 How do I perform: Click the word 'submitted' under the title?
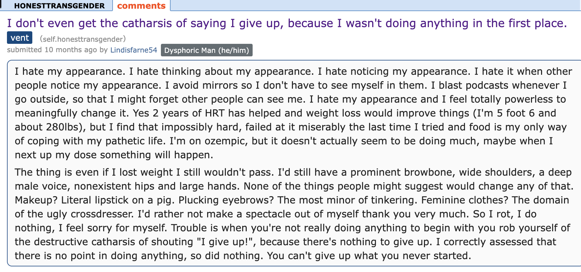24,50
